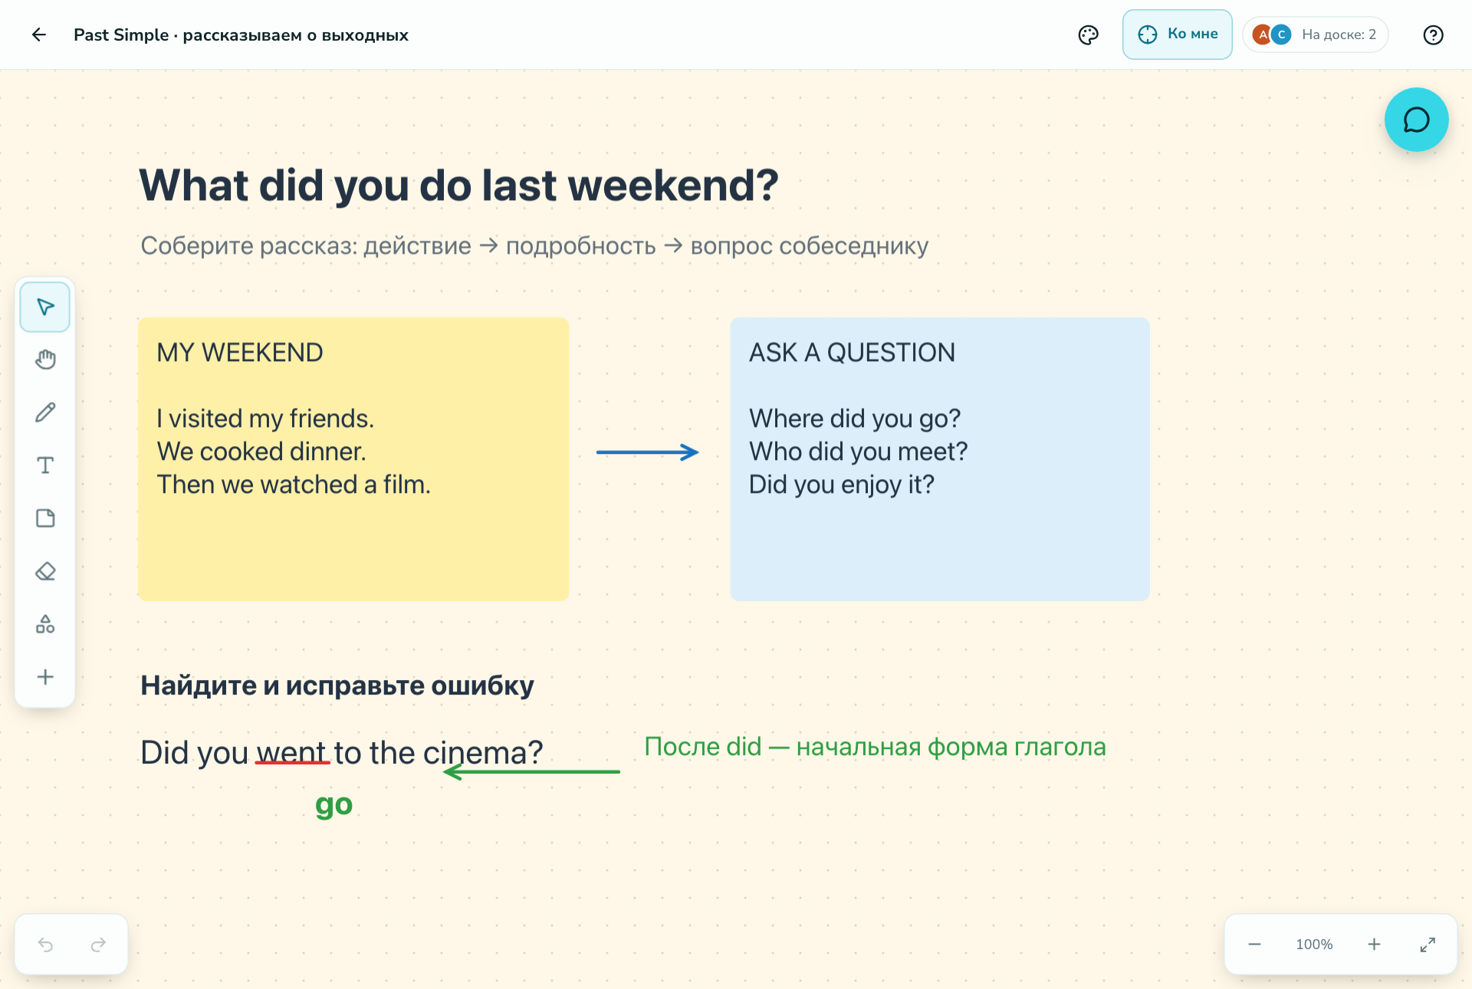Open the palette theme icon
The image size is (1472, 989).
click(1088, 34)
